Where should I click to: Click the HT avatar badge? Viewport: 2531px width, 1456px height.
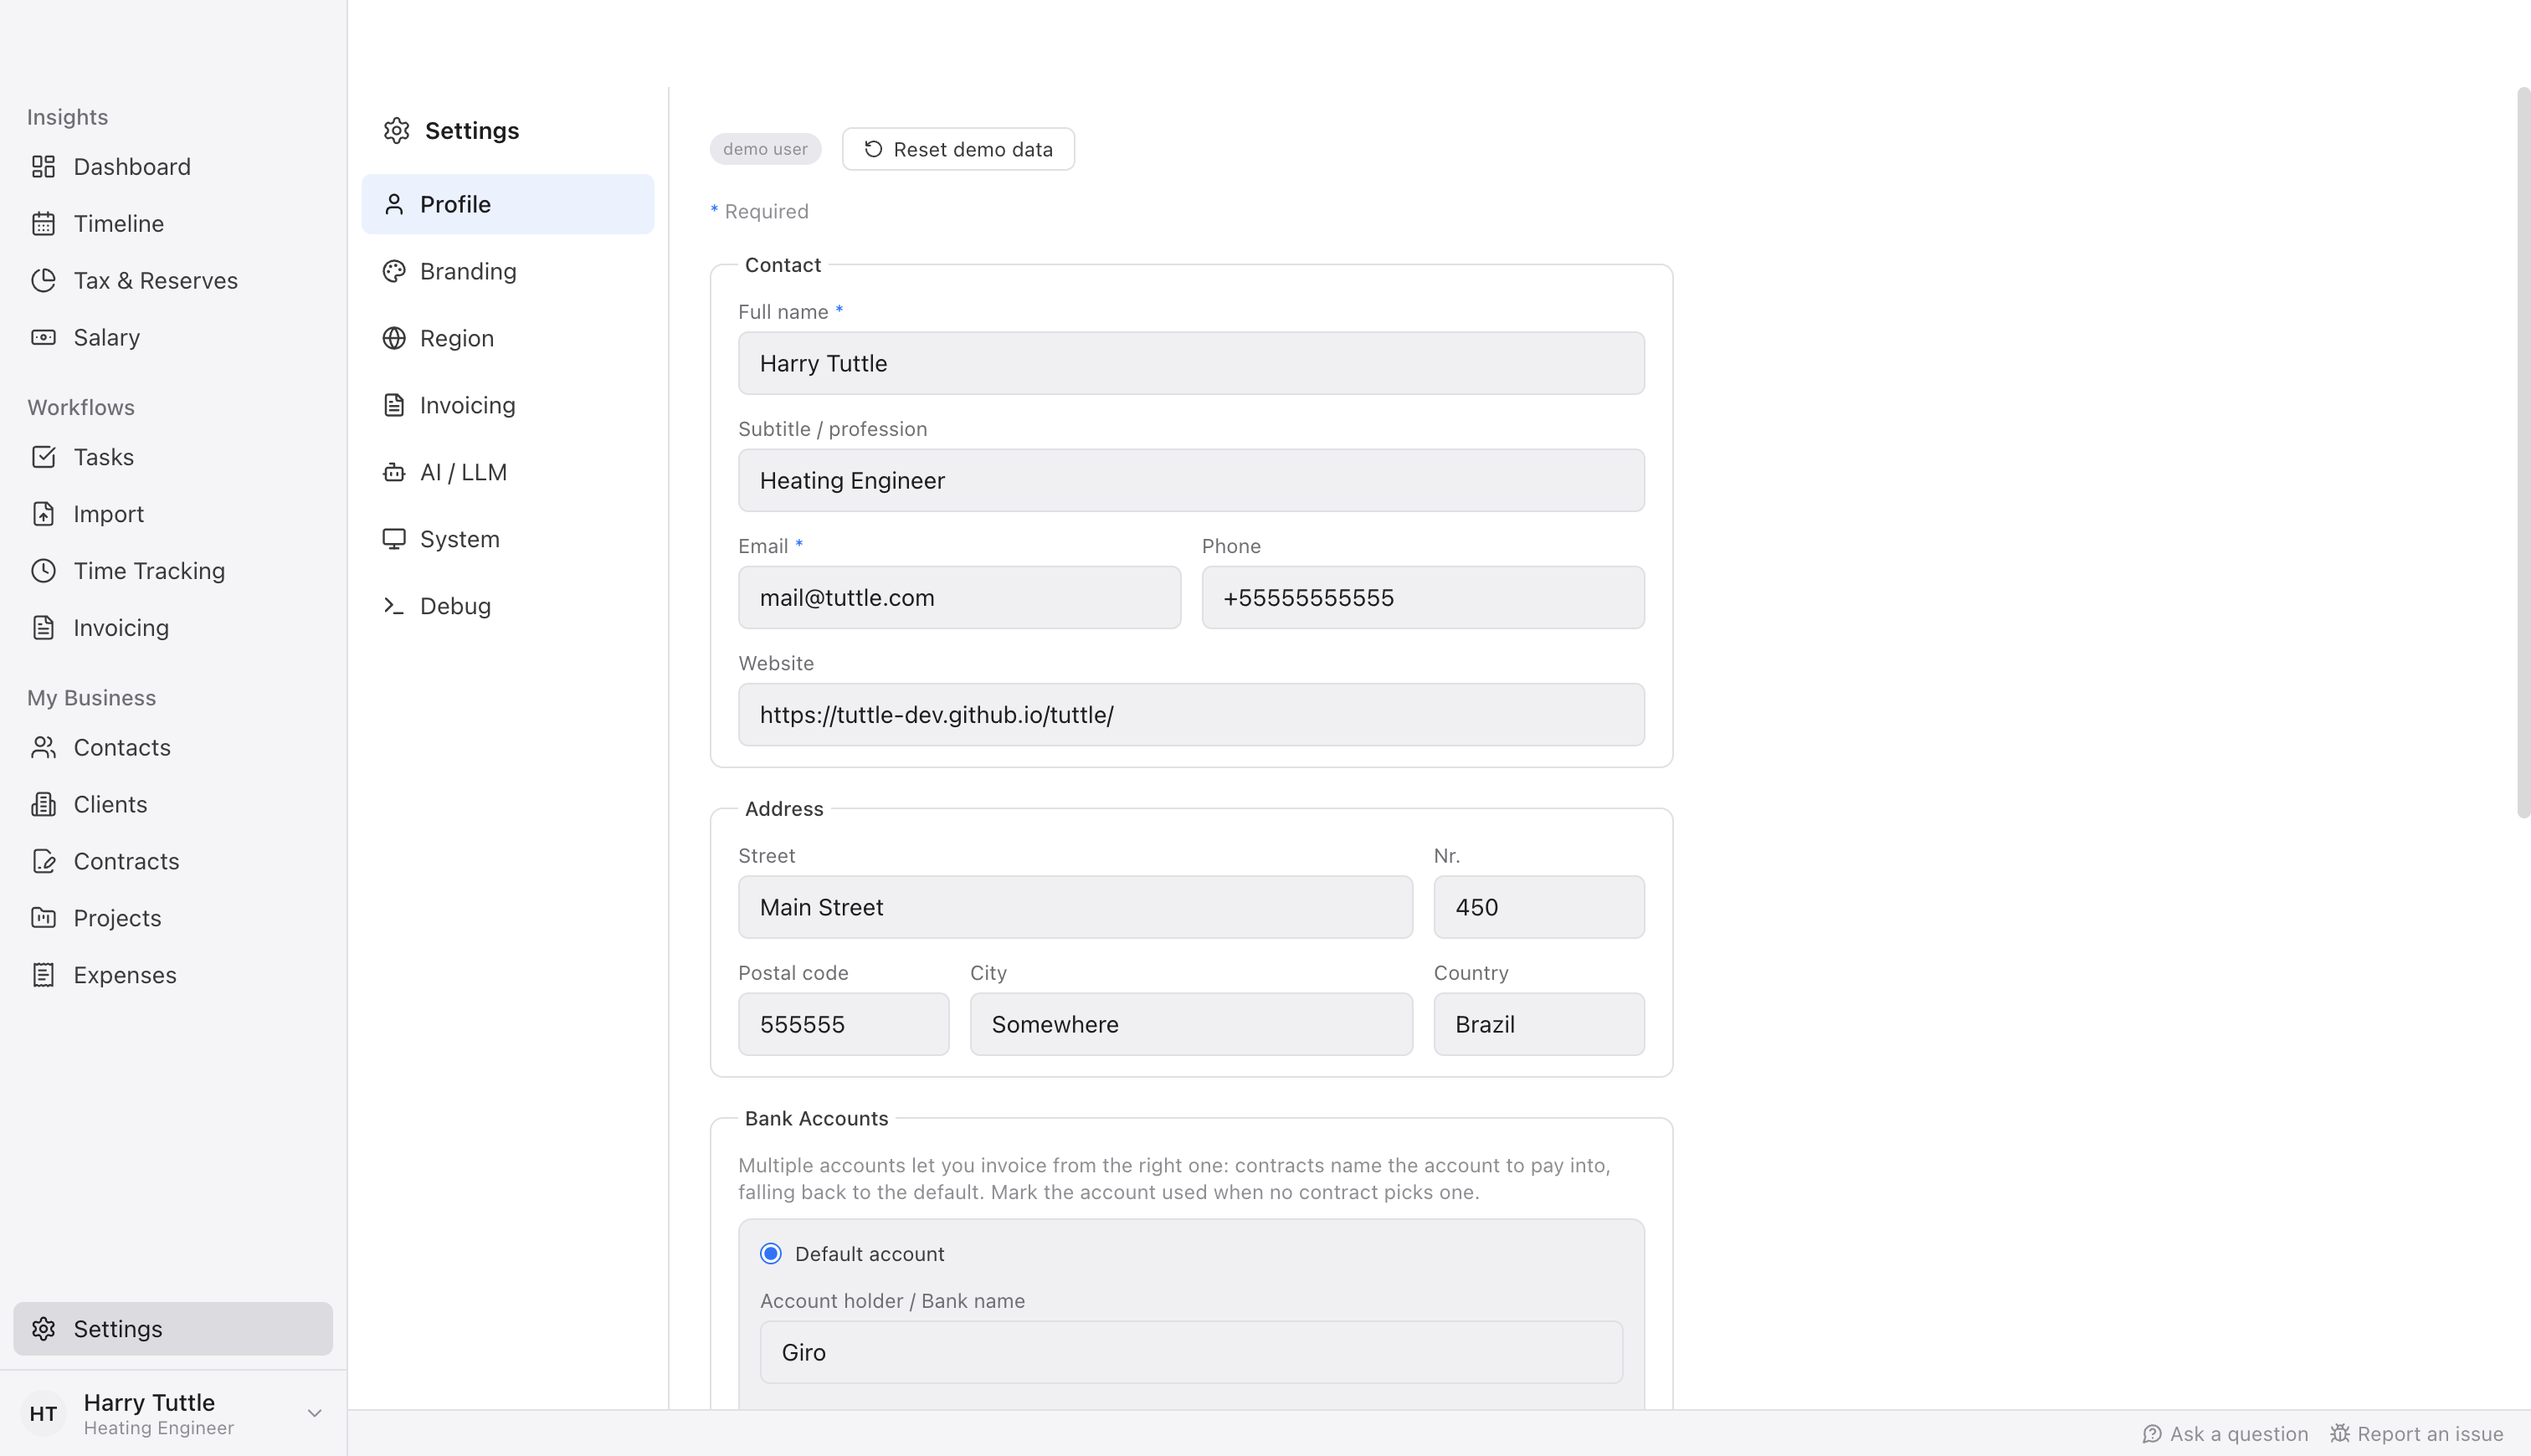tap(43, 1413)
